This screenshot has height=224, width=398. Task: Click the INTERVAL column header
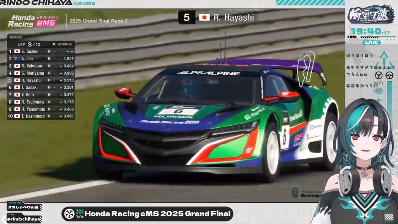point(65,44)
